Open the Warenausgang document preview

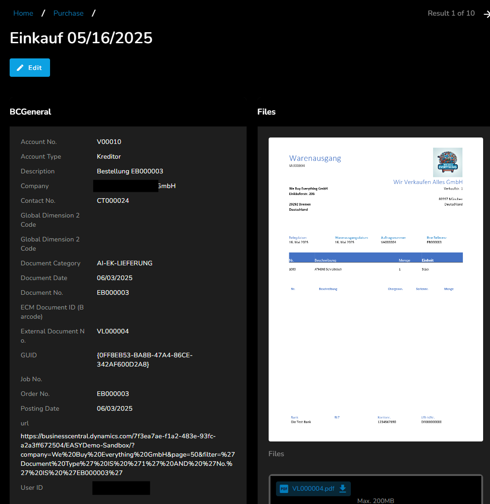[375, 289]
